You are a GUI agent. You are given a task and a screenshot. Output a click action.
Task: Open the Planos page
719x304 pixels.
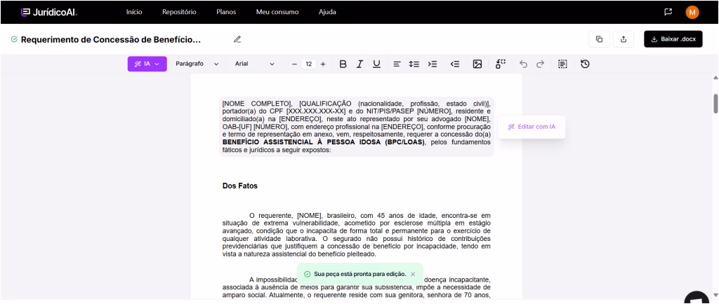(226, 12)
